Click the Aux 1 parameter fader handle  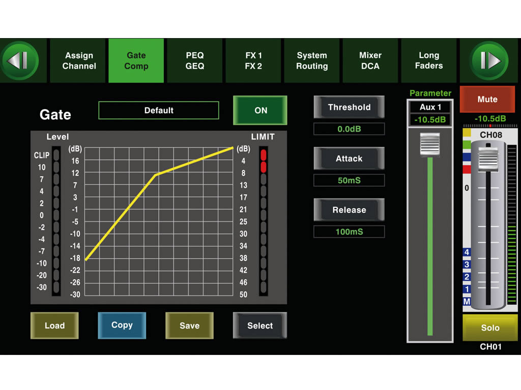430,144
